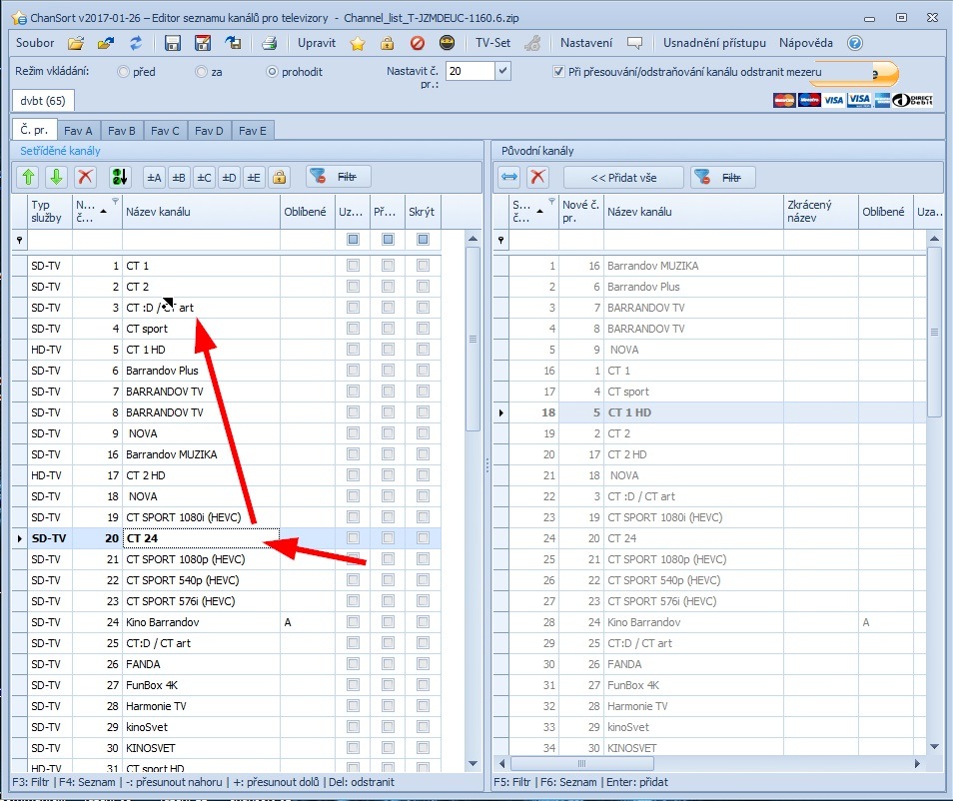Click the lock icon in sorted channels toolbar
The width and height of the screenshot is (953, 801).
click(x=279, y=178)
